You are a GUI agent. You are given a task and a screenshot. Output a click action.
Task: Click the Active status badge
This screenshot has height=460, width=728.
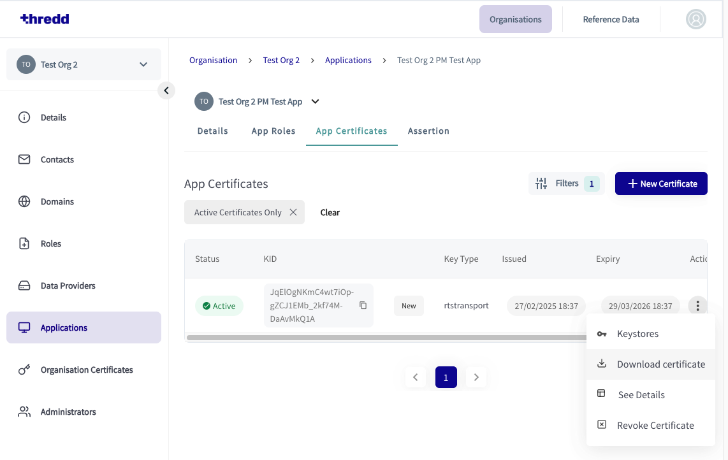[219, 306]
